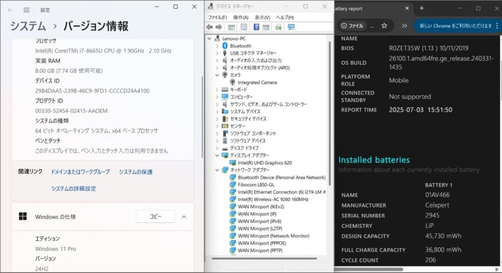Click the blue Help toolbar icon
Screen dimensions: 502x273
[x=257, y=27]
